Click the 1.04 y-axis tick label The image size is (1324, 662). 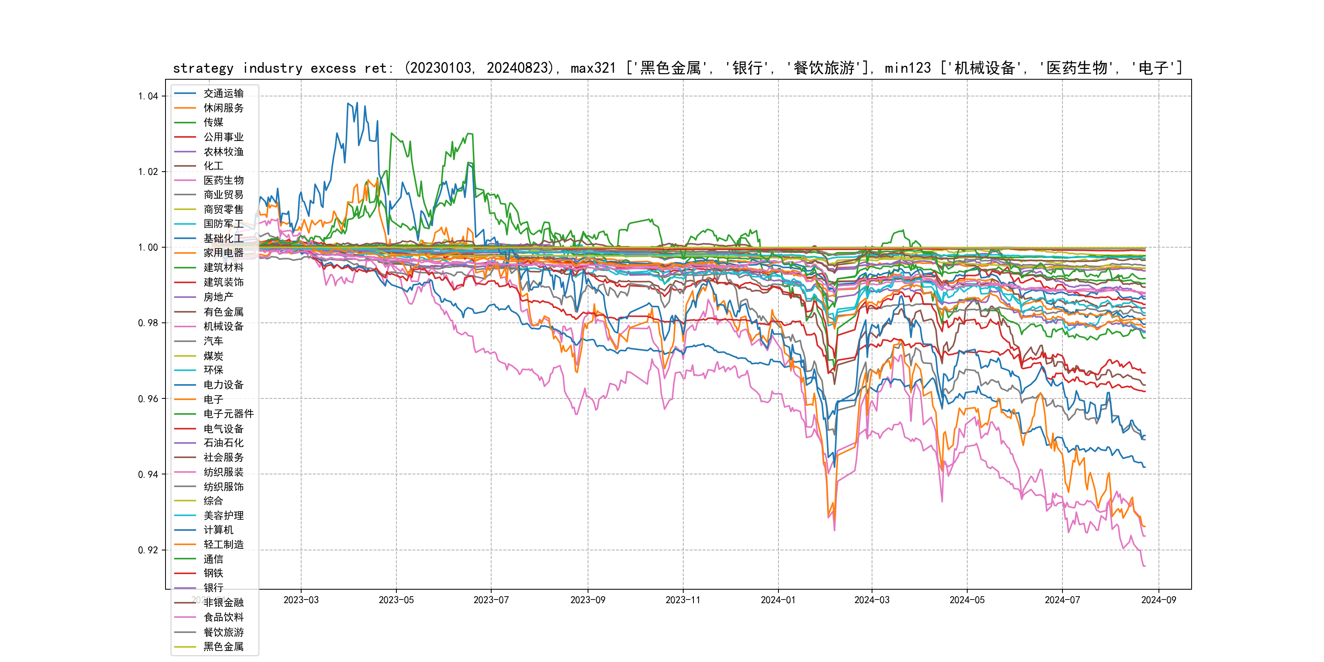click(x=148, y=96)
